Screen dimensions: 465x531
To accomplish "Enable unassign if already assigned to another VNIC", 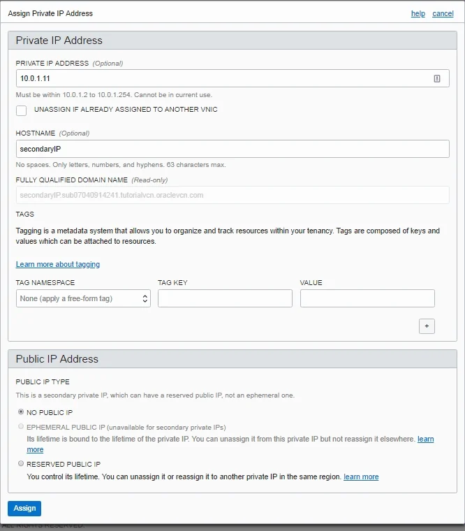I will (22, 110).
